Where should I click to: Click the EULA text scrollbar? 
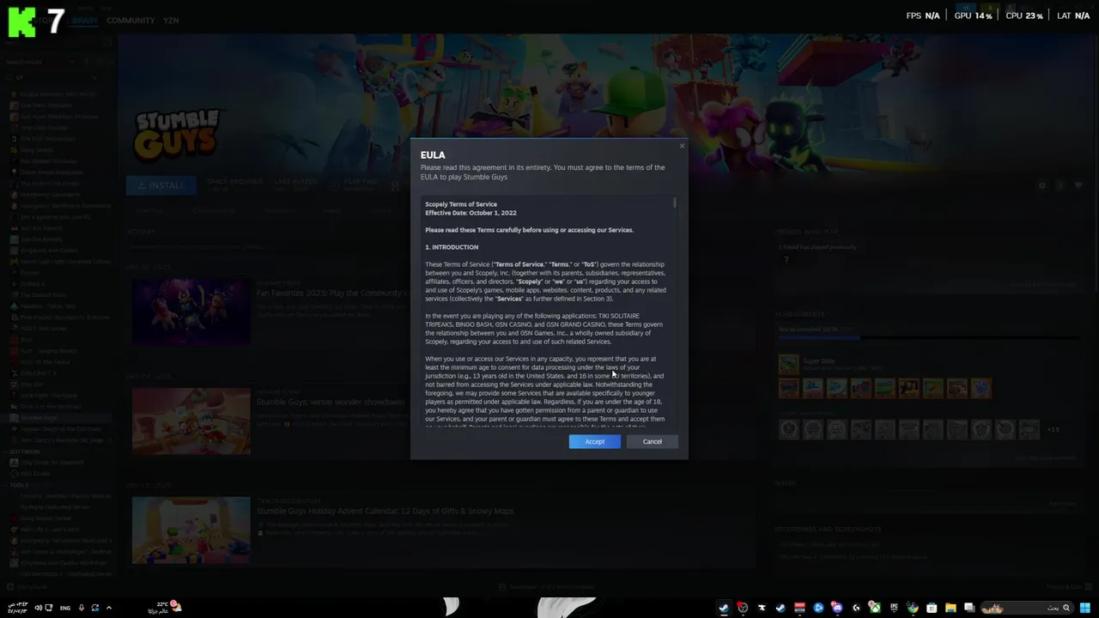click(675, 203)
